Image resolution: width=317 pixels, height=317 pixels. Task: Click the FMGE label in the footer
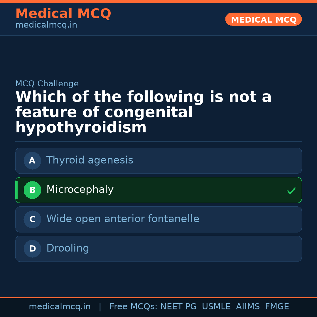[x=277, y=306]
